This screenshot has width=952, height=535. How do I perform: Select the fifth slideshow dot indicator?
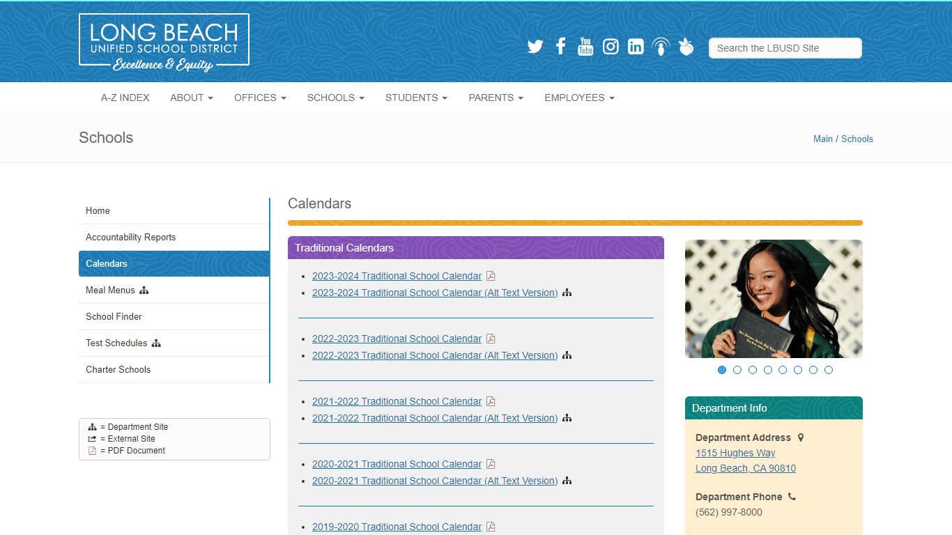(783, 370)
